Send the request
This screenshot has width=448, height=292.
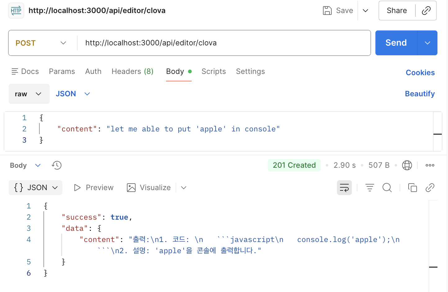(x=396, y=43)
